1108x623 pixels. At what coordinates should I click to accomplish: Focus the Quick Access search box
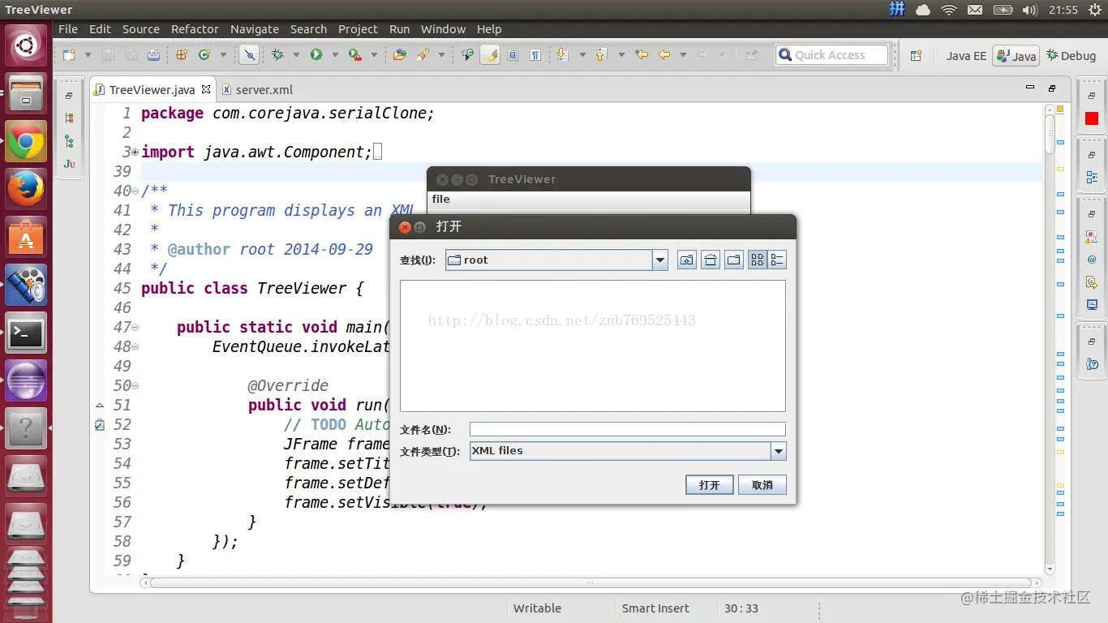[x=831, y=55]
